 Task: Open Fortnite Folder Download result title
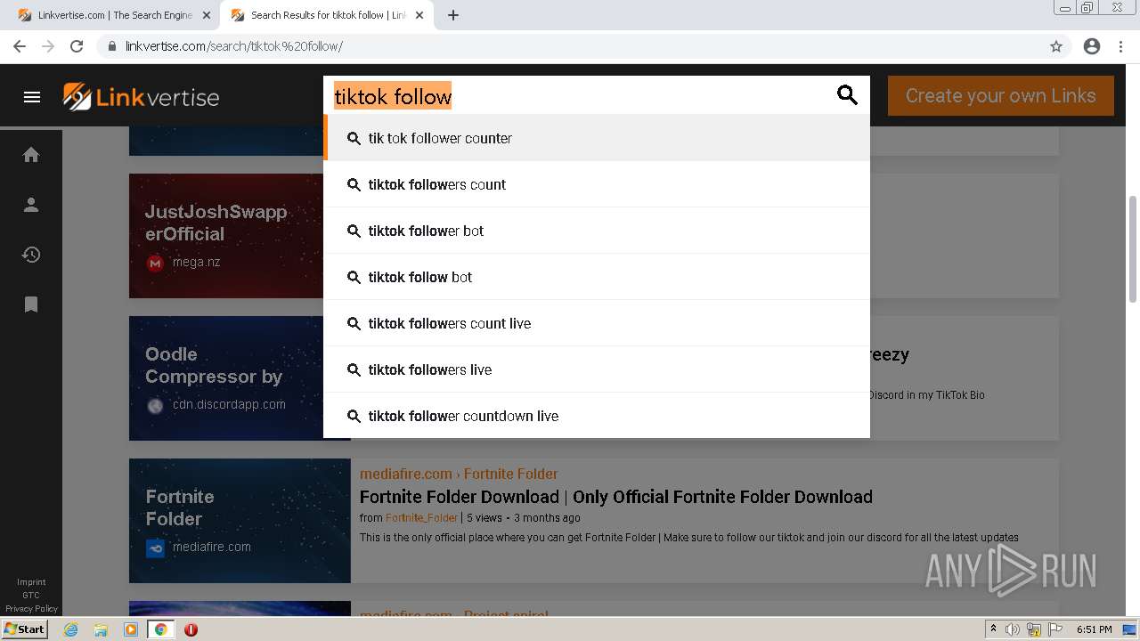pos(616,497)
